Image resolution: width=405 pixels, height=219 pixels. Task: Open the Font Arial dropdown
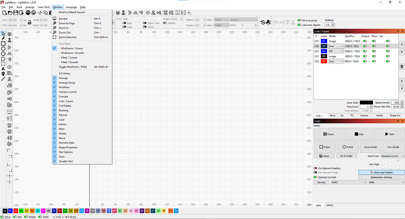(x=142, y=19)
